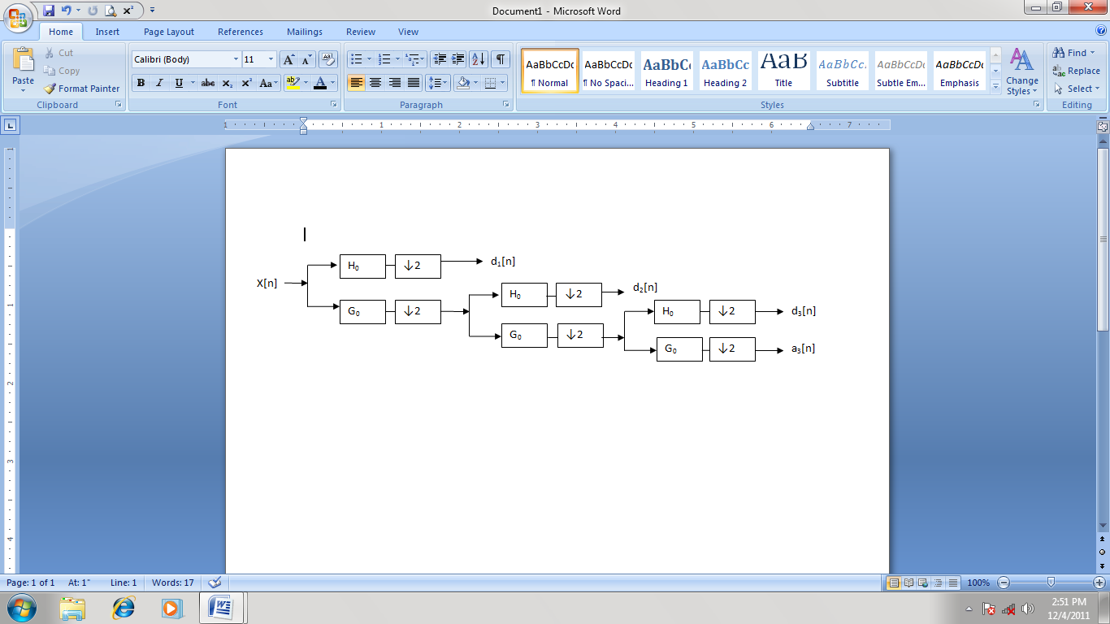Viewport: 1110px width, 624px height.
Task: Apply the Title style
Action: (x=783, y=71)
